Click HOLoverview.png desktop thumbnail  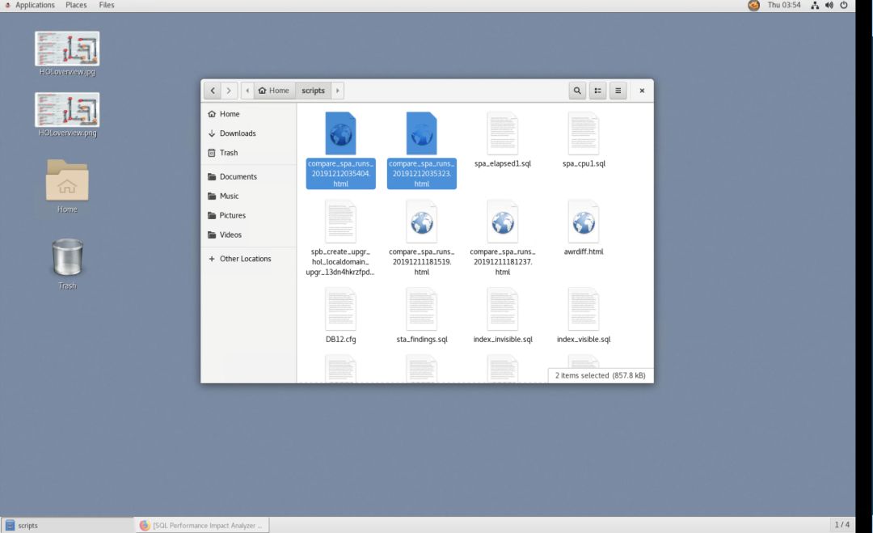[67, 110]
